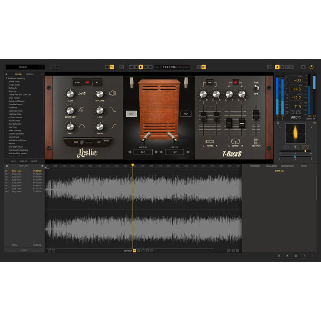Click the rewind to start transport button
This screenshot has width=321, height=321.
click(136, 67)
